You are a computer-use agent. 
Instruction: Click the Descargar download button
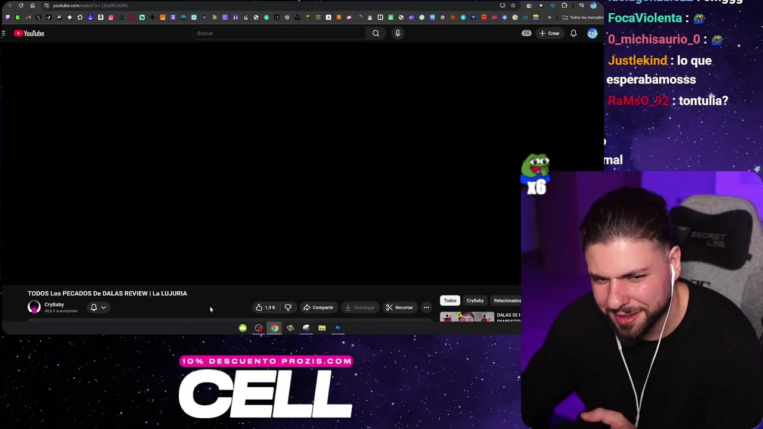359,307
